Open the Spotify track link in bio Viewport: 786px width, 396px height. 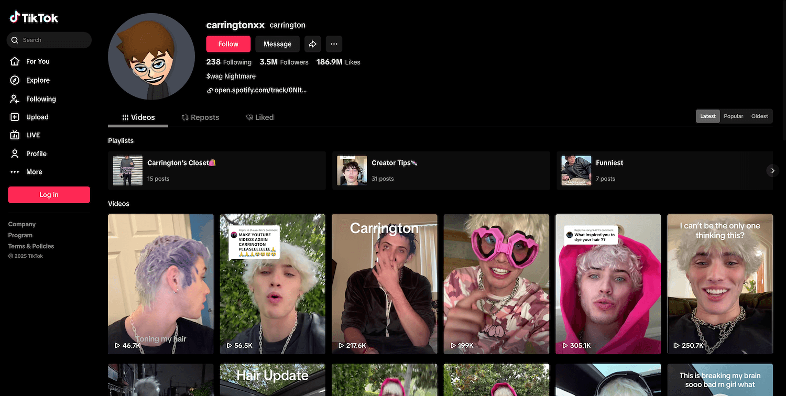click(x=260, y=90)
